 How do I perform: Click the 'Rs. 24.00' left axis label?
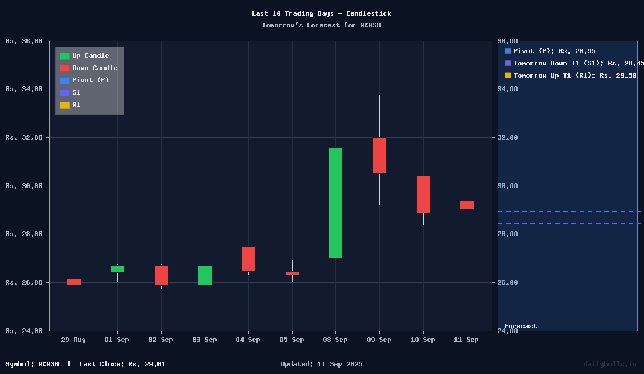coord(24,331)
